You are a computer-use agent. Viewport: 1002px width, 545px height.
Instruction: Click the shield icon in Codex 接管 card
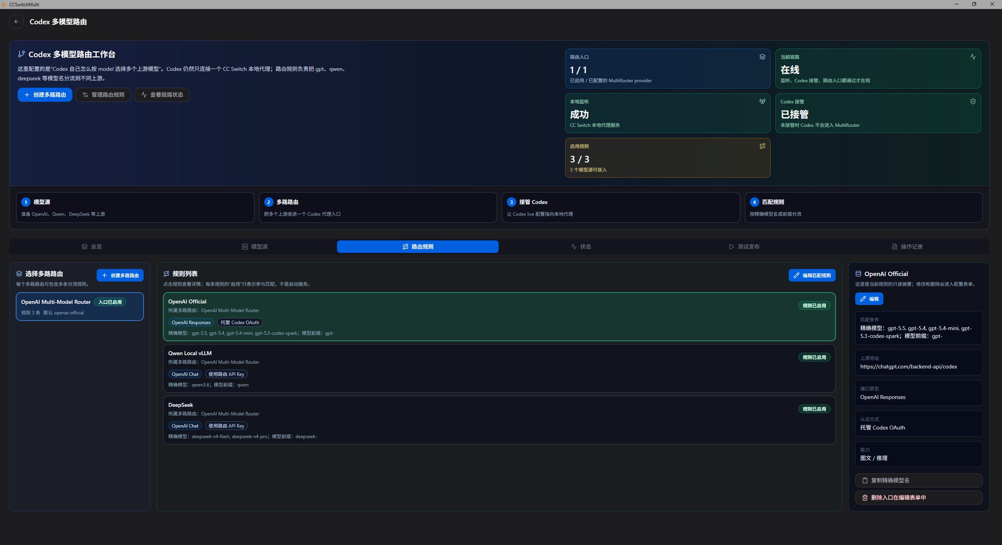(973, 101)
